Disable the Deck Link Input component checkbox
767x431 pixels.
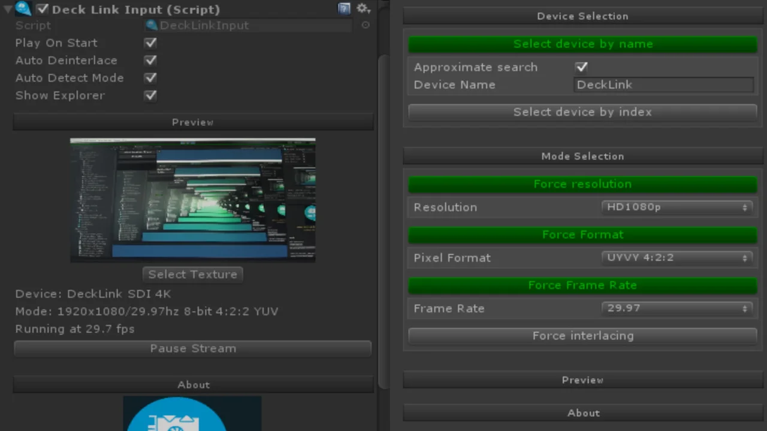[42, 9]
